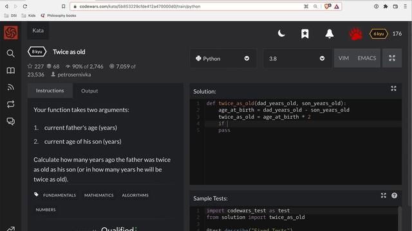Open the Kids bookmarks folder

point(28,15)
